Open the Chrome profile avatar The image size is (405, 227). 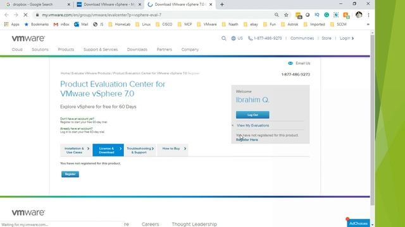point(359,15)
